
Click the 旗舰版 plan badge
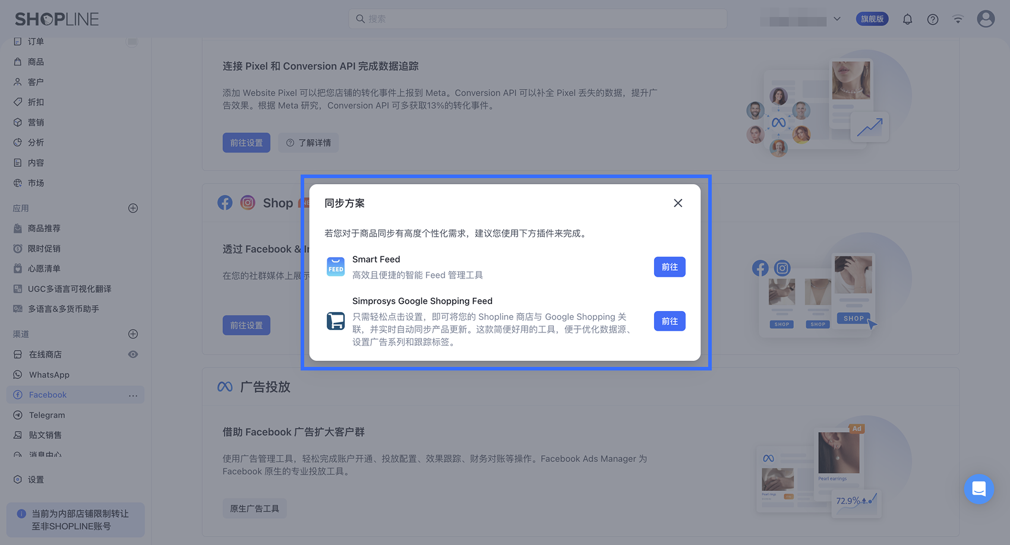click(x=872, y=19)
